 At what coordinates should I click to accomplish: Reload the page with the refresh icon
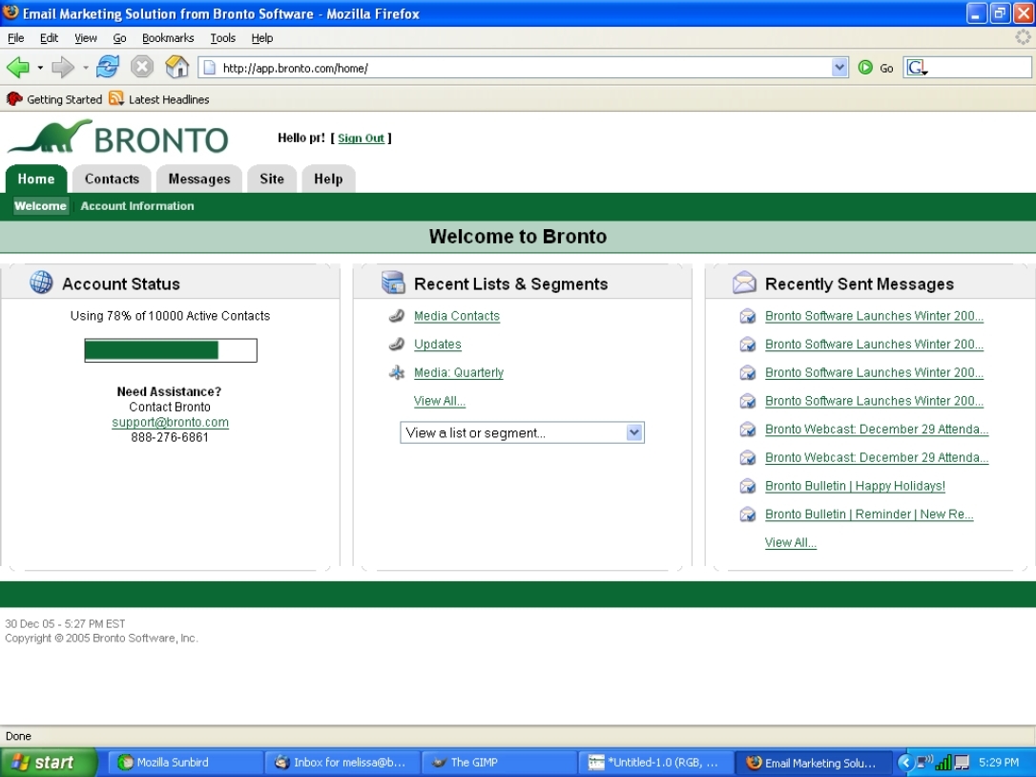tap(107, 67)
